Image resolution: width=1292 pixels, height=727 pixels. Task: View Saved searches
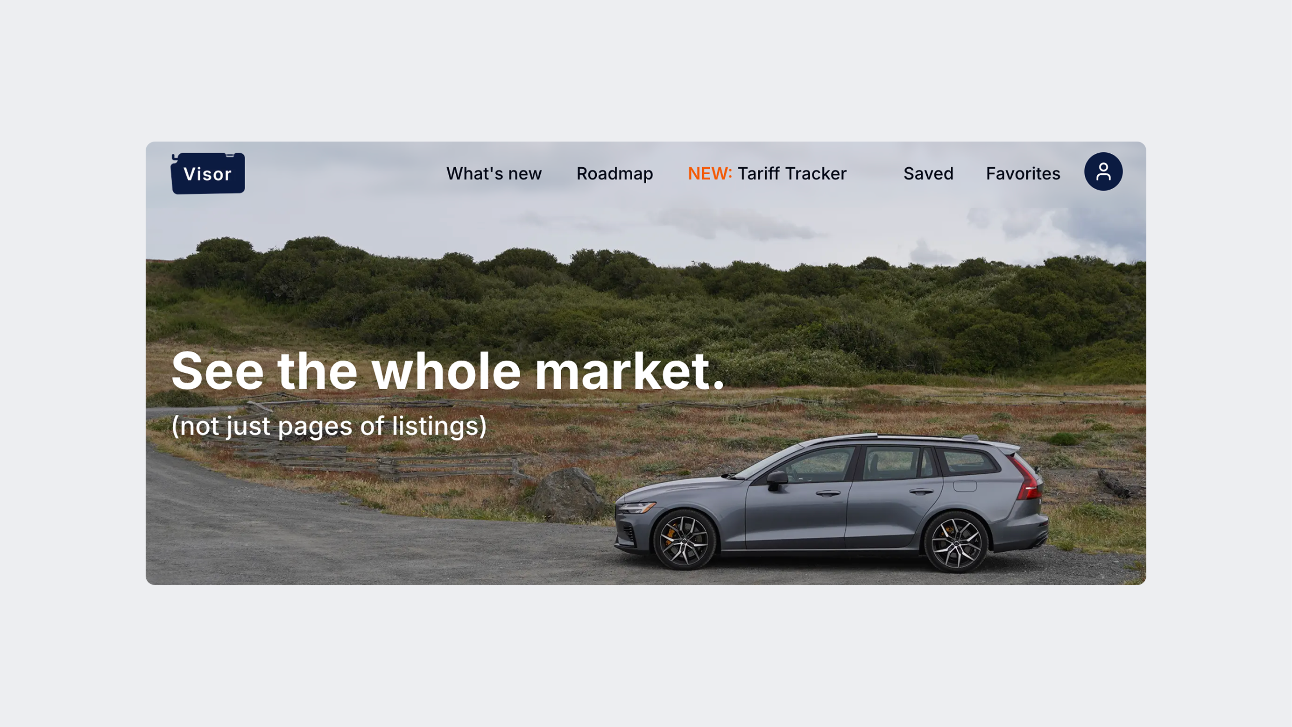(928, 174)
